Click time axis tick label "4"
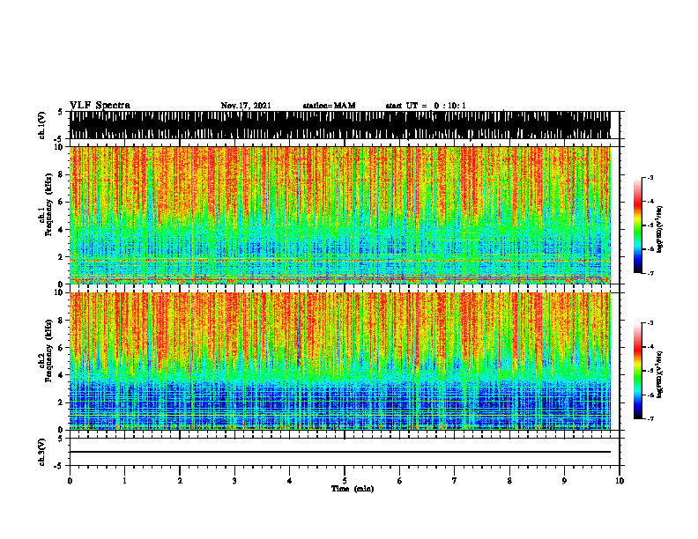 click(290, 481)
